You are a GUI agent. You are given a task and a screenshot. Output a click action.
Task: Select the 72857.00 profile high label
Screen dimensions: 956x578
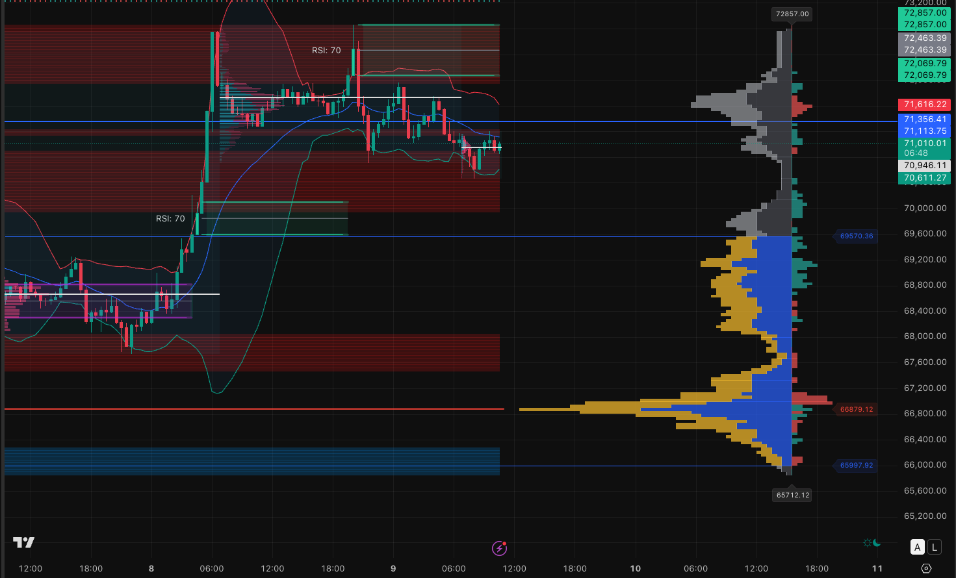[x=792, y=14]
